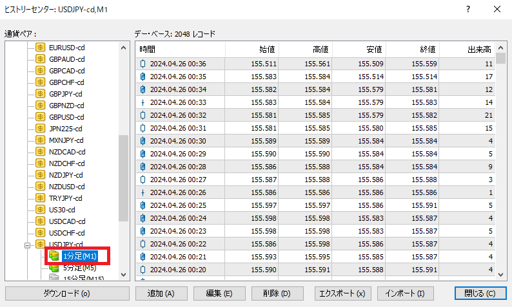Click the 削除 (D) button
The width and height of the screenshot is (512, 307).
(x=277, y=293)
